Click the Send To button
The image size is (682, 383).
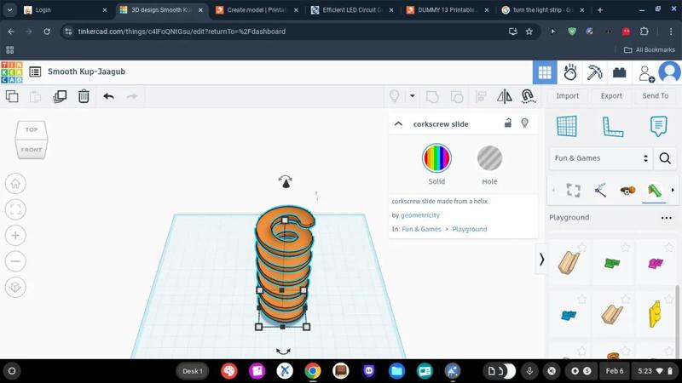pyautogui.click(x=655, y=96)
